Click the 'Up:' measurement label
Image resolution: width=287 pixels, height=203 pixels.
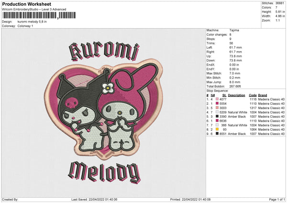coord(209,56)
